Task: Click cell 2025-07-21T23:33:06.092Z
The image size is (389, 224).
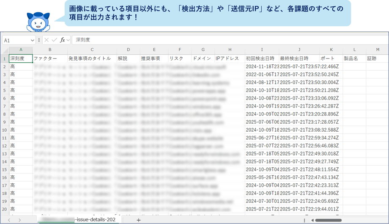Action: (x=310, y=98)
